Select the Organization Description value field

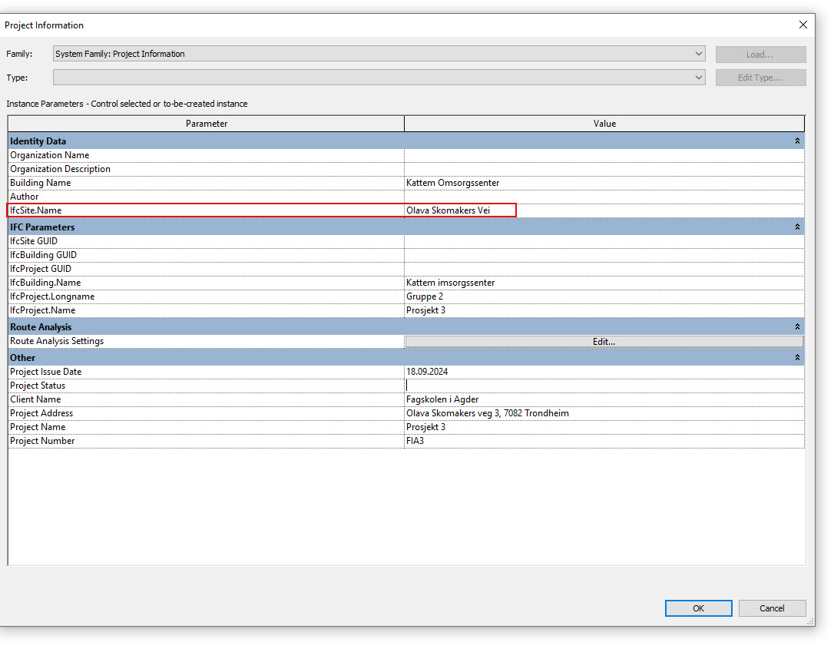click(x=604, y=169)
